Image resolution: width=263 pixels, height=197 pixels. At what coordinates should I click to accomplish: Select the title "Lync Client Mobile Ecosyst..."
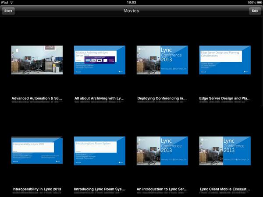pos(225,189)
